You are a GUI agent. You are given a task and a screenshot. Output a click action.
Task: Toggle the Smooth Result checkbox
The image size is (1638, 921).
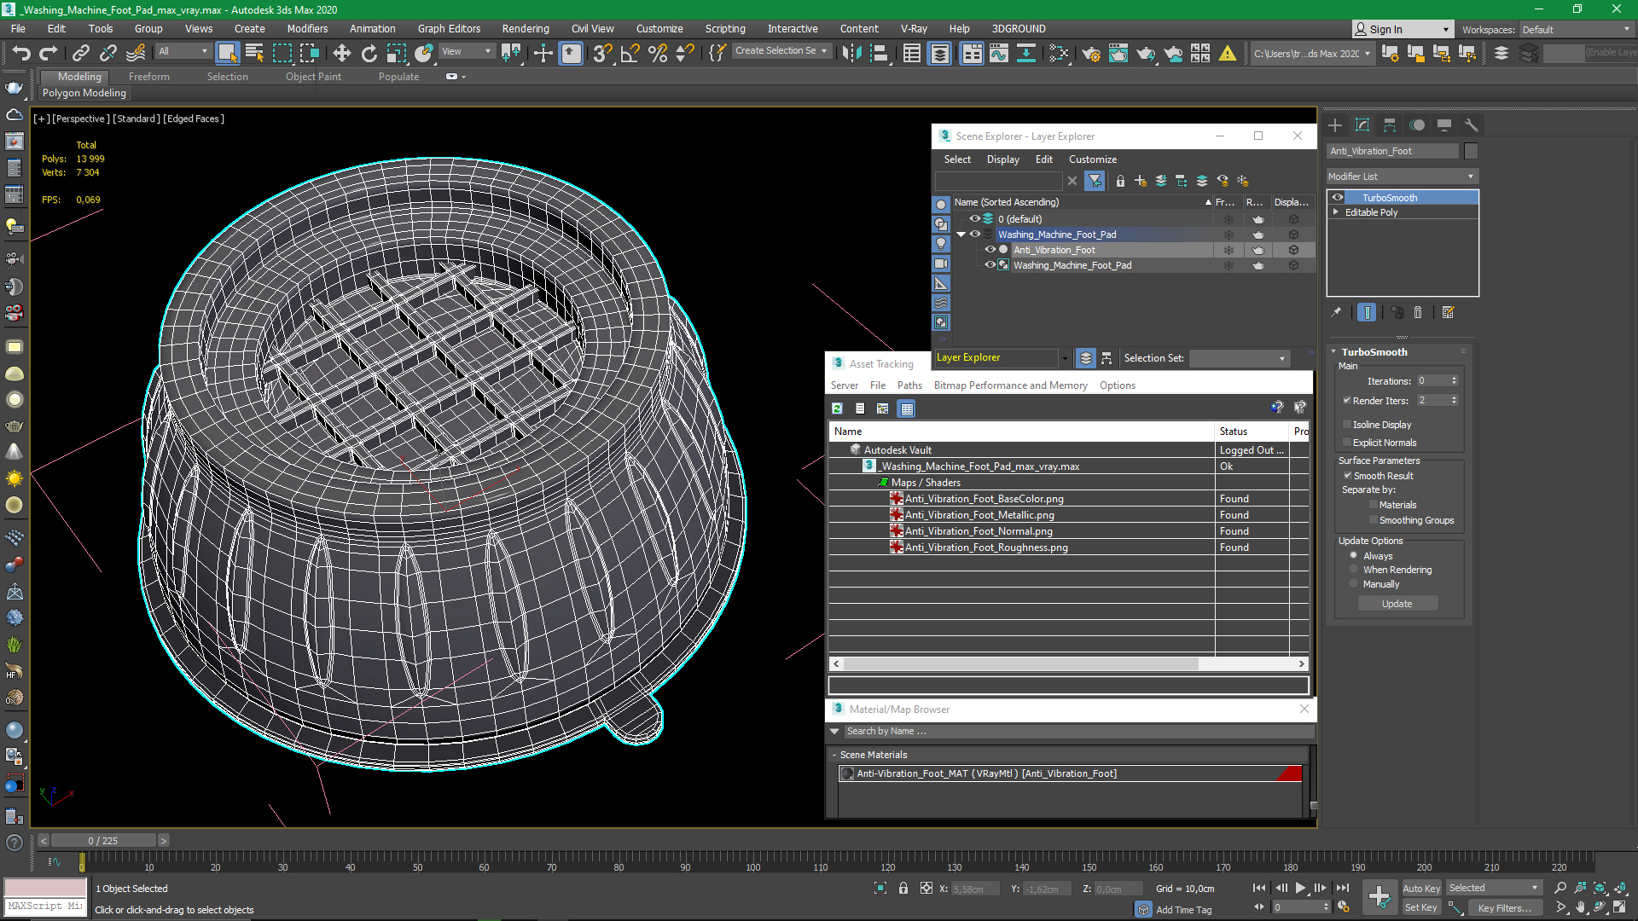(x=1348, y=476)
